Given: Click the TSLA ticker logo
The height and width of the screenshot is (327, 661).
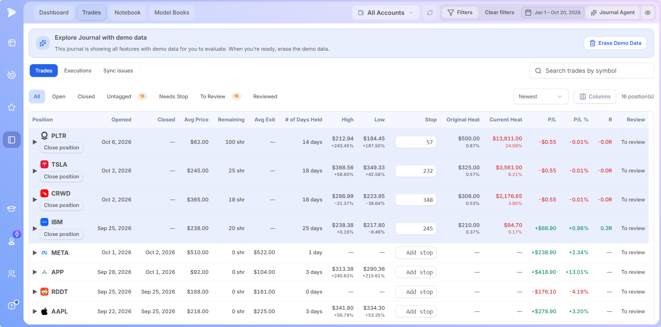Looking at the screenshot, I should [x=44, y=165].
